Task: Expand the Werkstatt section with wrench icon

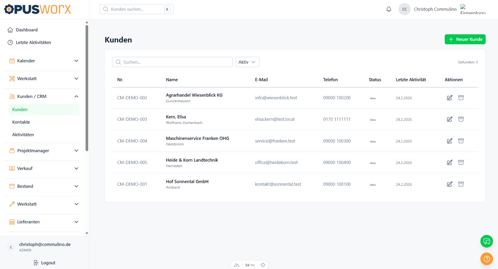Action: tap(44, 204)
